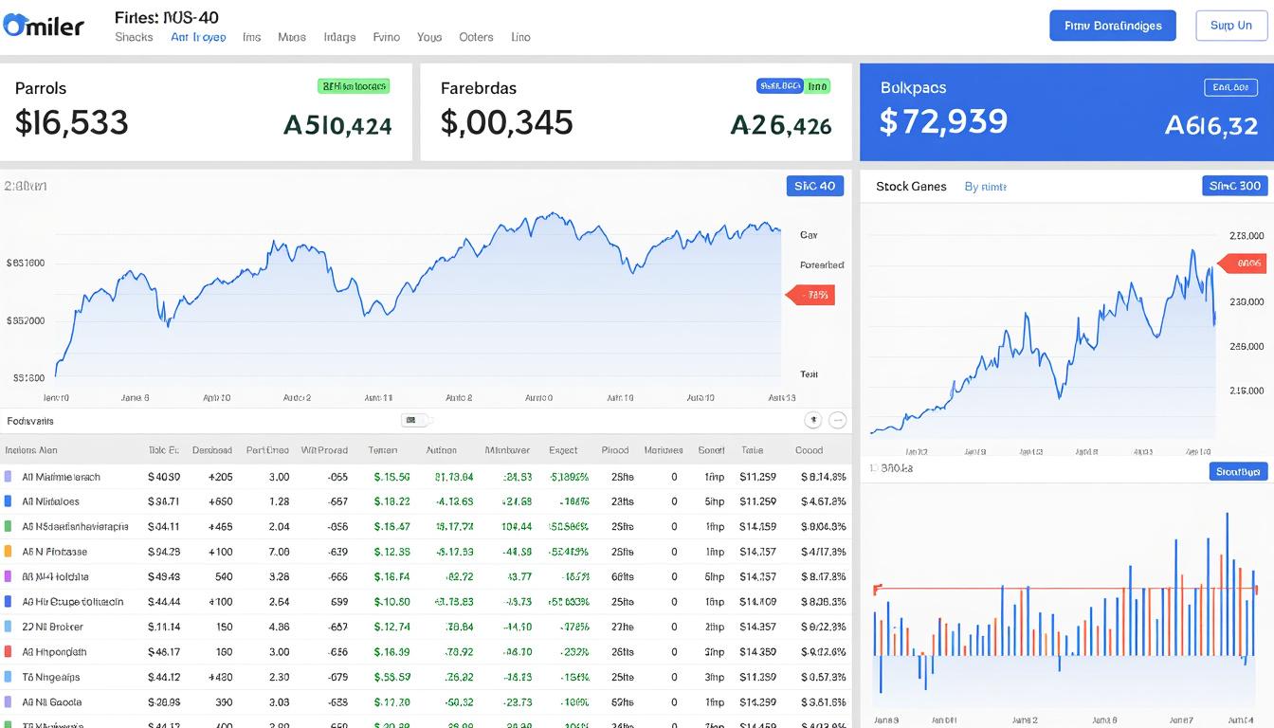This screenshot has width=1274, height=728.
Task: Open the blue selector above the bar chart
Action: tap(1238, 471)
